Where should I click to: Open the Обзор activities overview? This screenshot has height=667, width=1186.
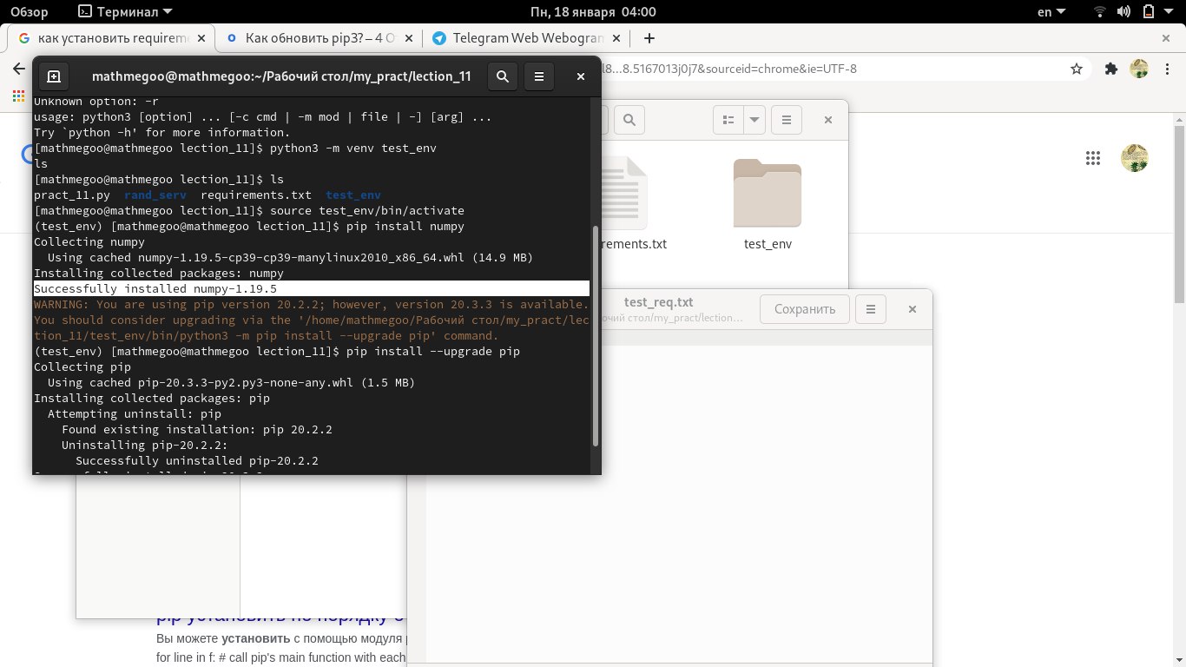point(30,11)
